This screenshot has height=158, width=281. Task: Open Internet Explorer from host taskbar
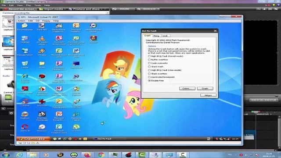tap(19, 154)
